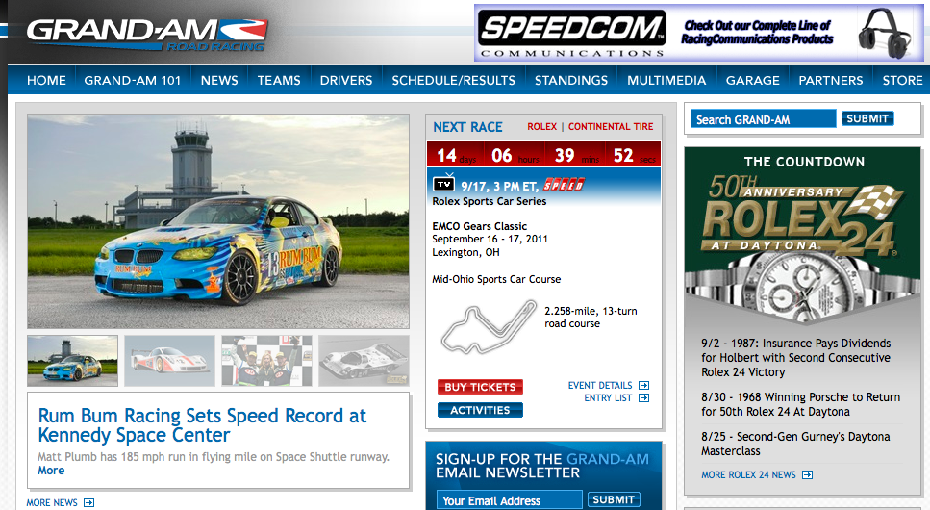Click the TV broadcast icon
Viewport: 930px width, 510px height.
[x=443, y=184]
